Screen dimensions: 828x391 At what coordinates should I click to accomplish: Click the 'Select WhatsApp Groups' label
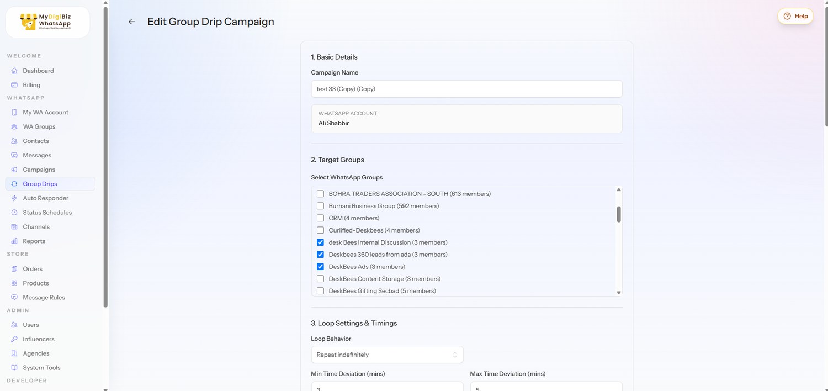point(347,177)
